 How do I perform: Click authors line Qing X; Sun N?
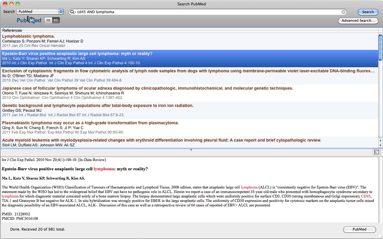(x=43, y=128)
